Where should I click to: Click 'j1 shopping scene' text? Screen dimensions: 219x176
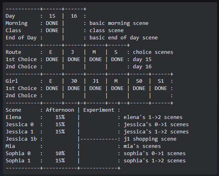(150, 139)
